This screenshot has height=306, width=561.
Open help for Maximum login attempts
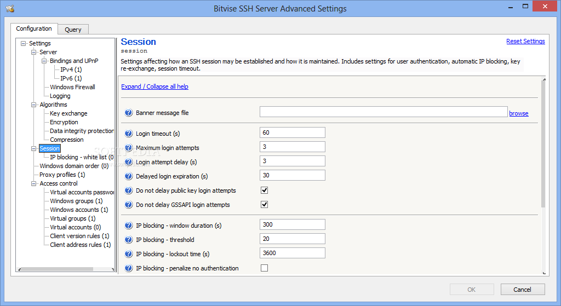tap(128, 148)
